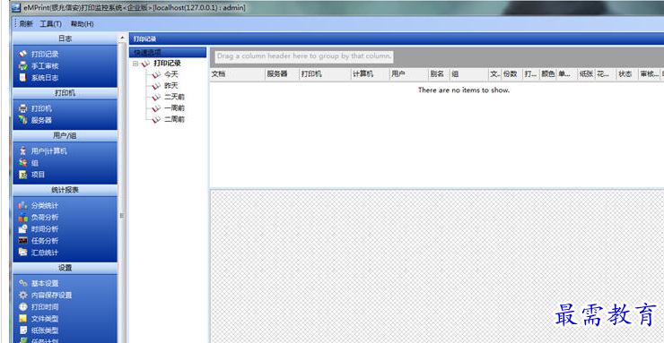Sort by the 组 column header in grid
Image resolution: width=664 pixels, height=343 pixels.
click(468, 74)
